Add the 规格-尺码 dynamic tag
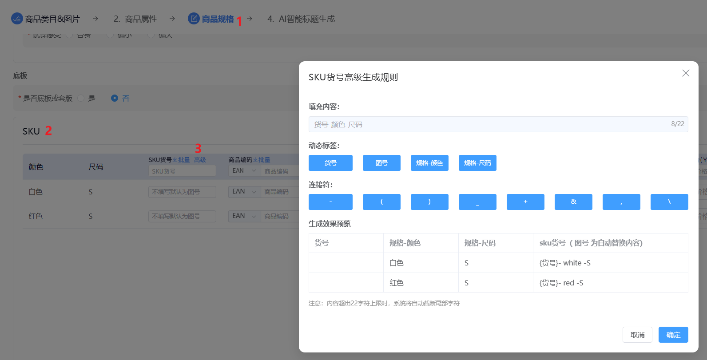This screenshot has width=707, height=360. pyautogui.click(x=477, y=163)
